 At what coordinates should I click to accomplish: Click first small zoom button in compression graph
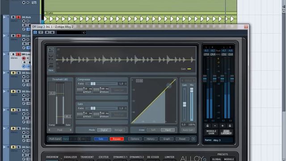click(x=138, y=80)
